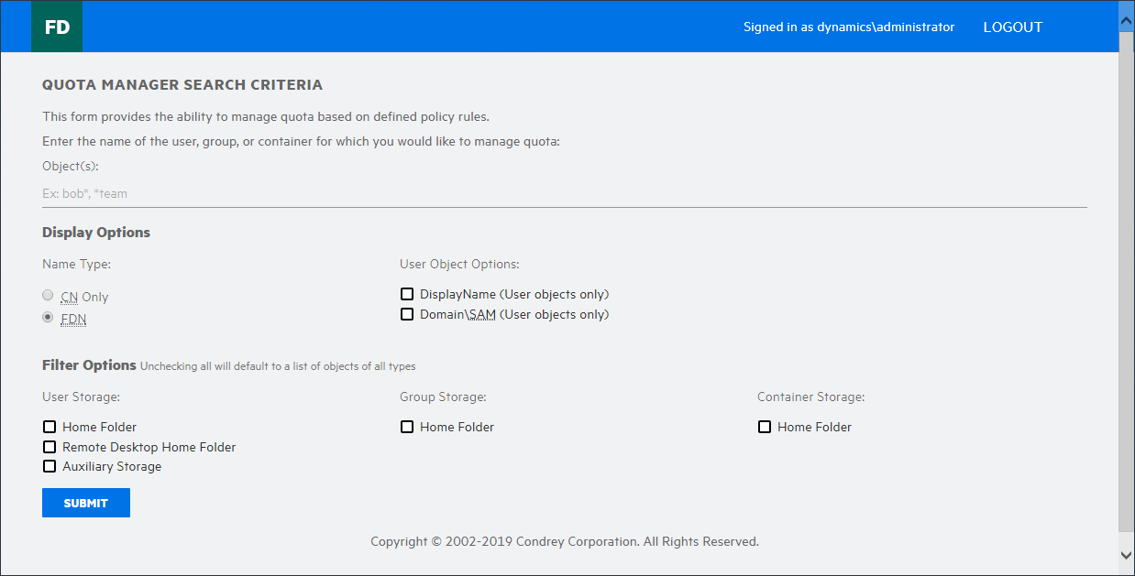The width and height of the screenshot is (1135, 576).
Task: Enable the DisplayName user objects checkbox
Action: pos(407,295)
